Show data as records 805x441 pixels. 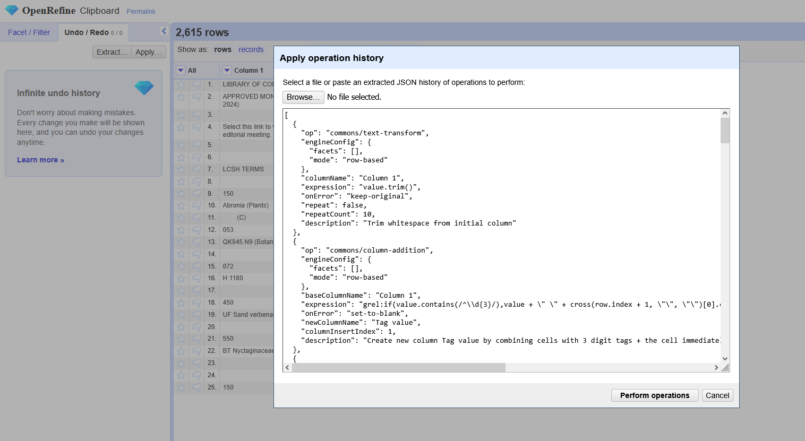(x=251, y=49)
